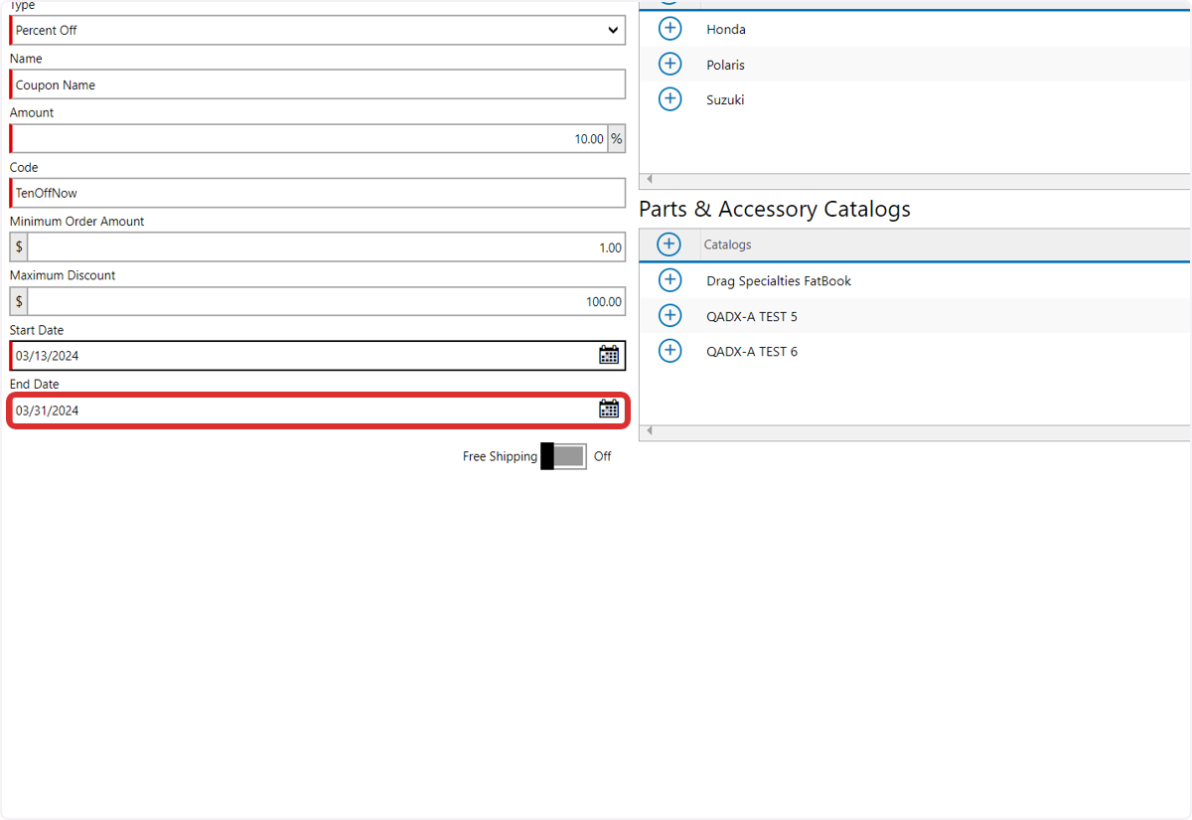This screenshot has width=1192, height=820.
Task: Click the plus icon beside QADX-A TEST 5
Action: pyautogui.click(x=670, y=316)
